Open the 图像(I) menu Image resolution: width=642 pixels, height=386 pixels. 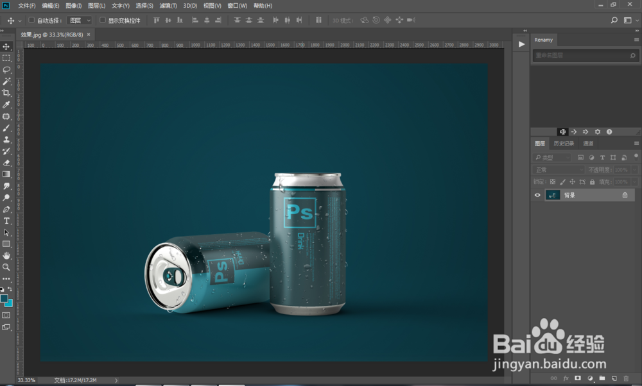click(74, 6)
